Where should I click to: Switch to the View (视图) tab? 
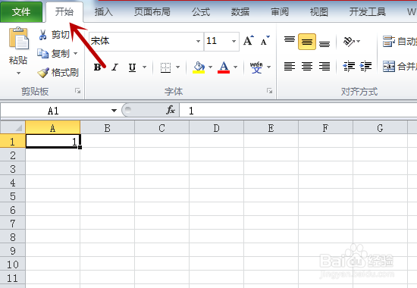(x=319, y=11)
